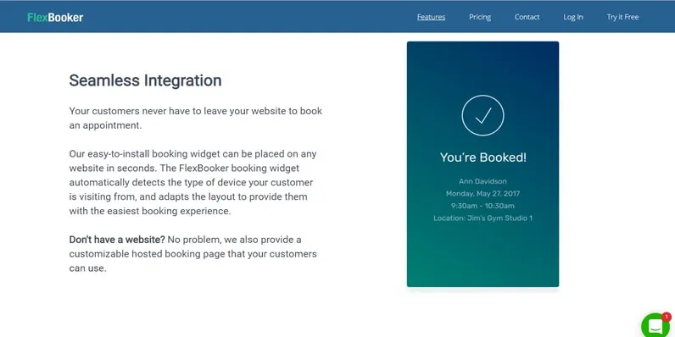This screenshot has height=337, width=675.
Task: Click Location: Jim's Gym Studio 1
Action: tap(483, 218)
